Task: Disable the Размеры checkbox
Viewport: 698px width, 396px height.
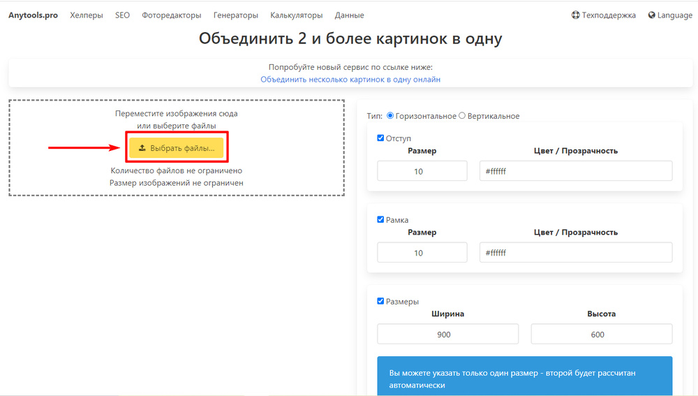Action: point(380,302)
